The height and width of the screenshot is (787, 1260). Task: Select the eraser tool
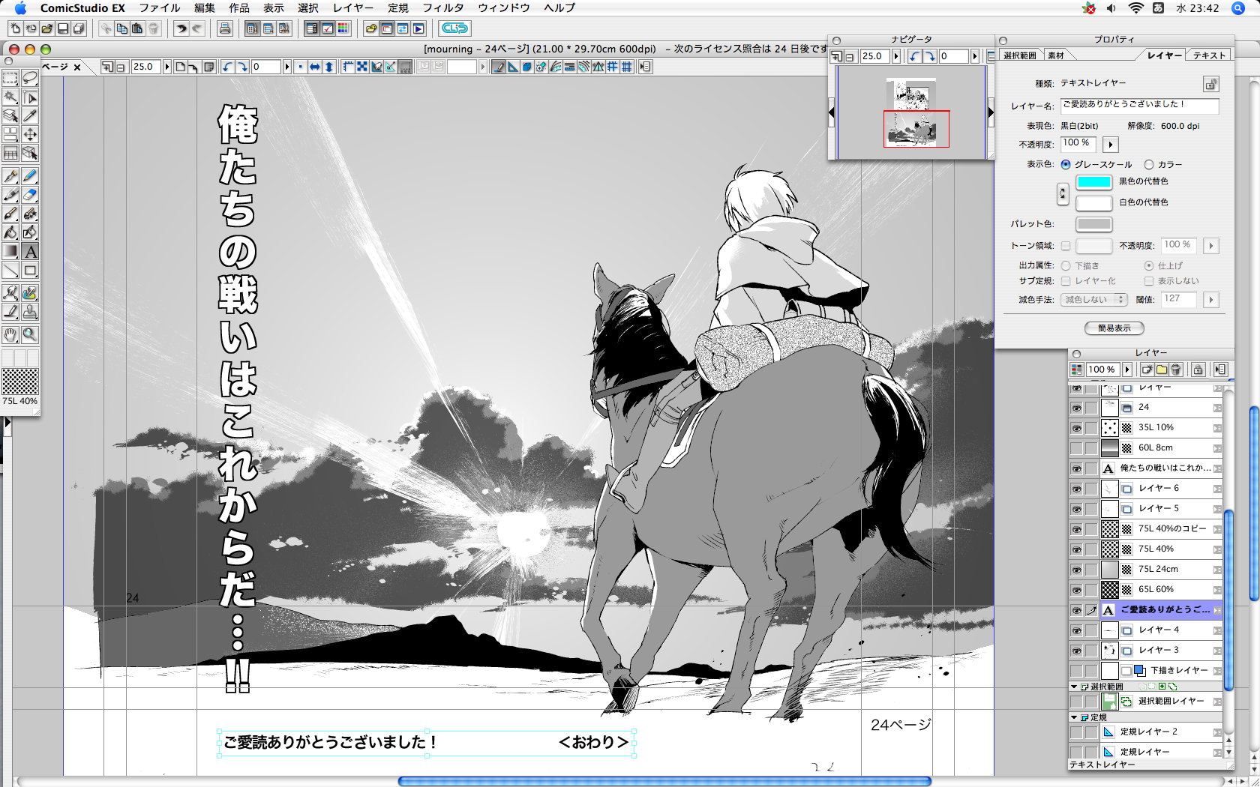[x=30, y=195]
